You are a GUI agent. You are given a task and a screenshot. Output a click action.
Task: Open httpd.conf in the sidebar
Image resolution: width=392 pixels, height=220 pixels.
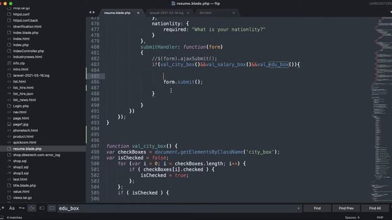(21, 14)
